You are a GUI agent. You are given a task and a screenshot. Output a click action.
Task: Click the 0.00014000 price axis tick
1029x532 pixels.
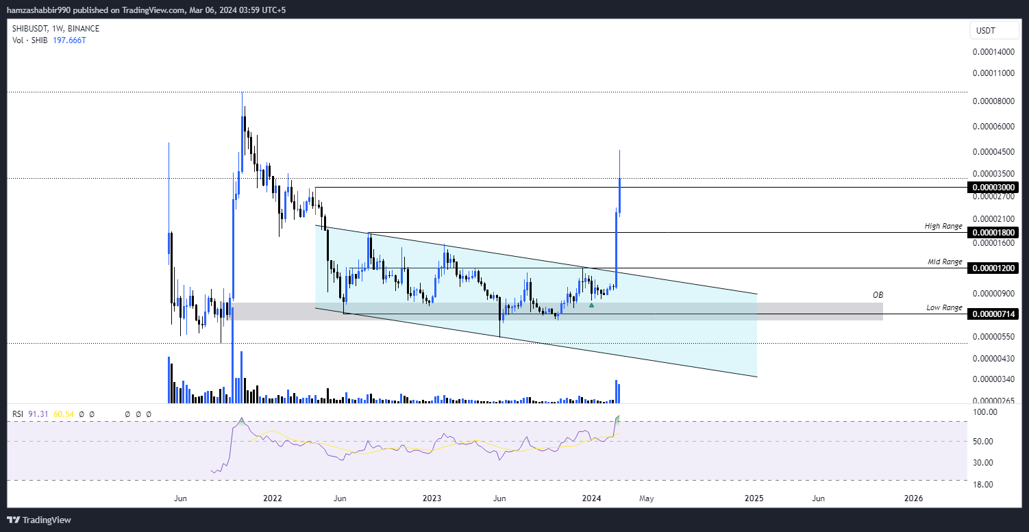[x=993, y=52]
